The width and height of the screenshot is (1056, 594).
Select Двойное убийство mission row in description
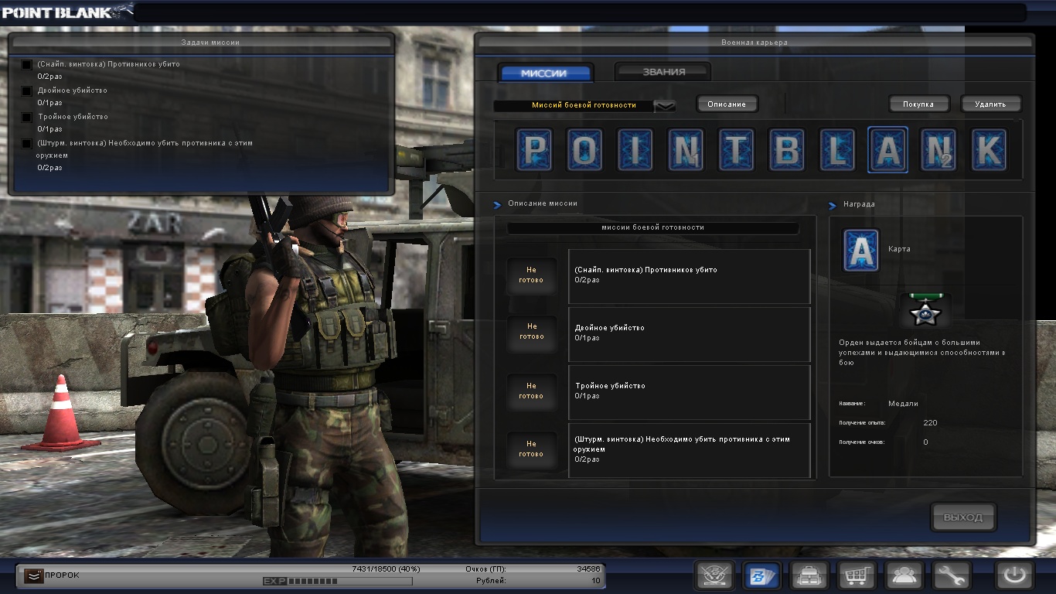click(x=690, y=334)
